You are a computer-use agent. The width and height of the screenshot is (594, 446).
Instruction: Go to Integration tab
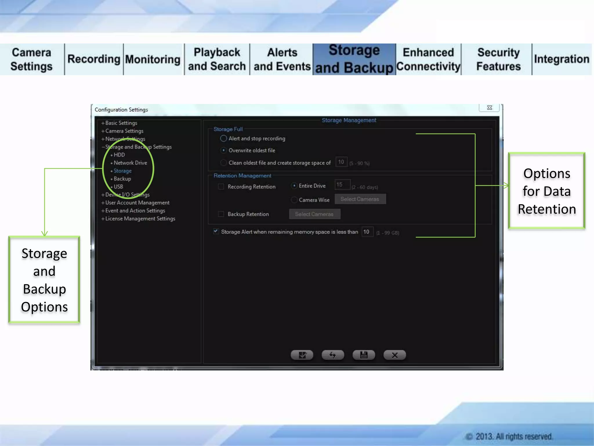[562, 59]
